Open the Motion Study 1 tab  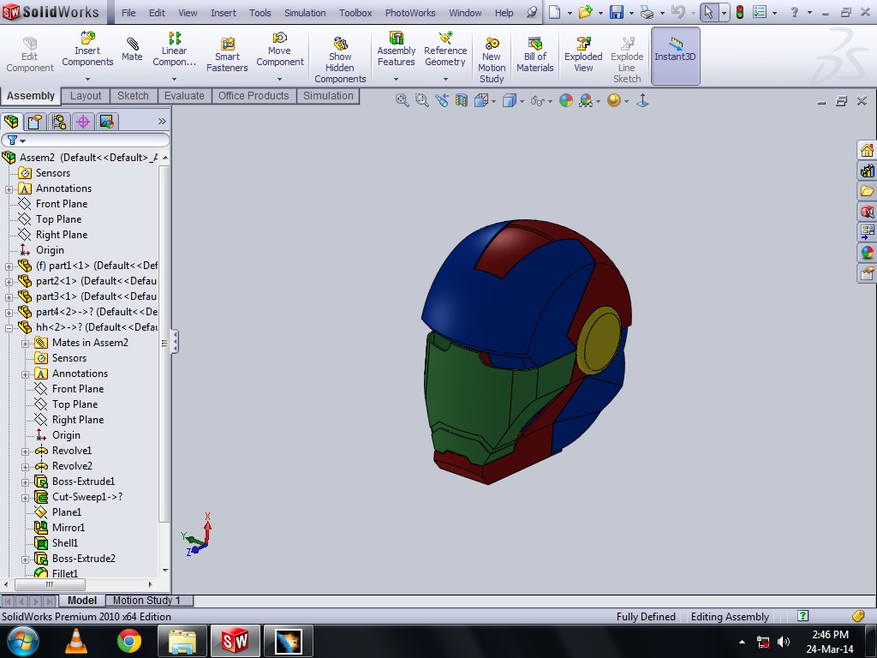[x=146, y=601]
